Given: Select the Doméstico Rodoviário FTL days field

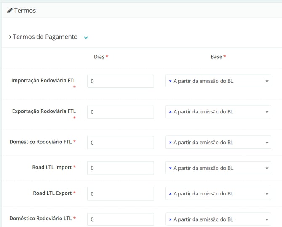Looking at the screenshot, I should (x=120, y=143).
